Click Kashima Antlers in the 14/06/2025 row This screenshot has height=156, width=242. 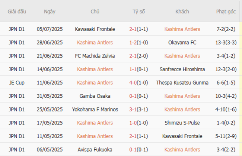pyautogui.click(x=95, y=69)
